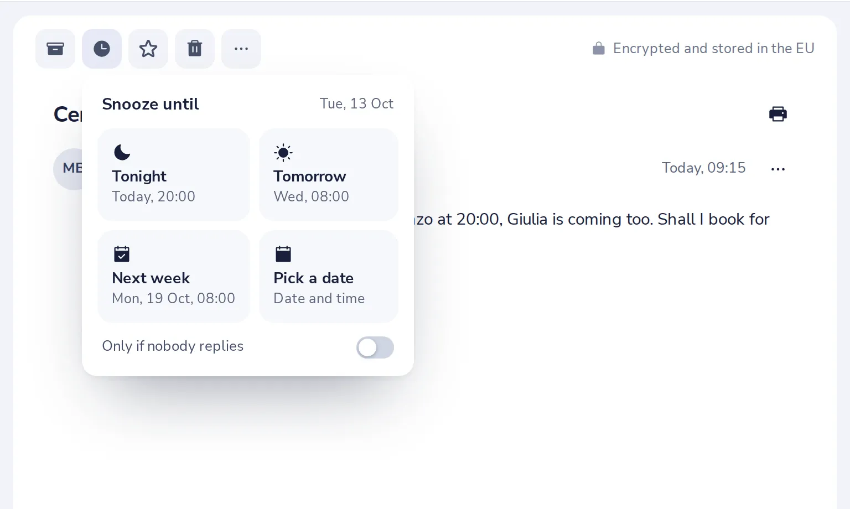Print the email using the printer icon
Screen dimensions: 850x509
(778, 114)
